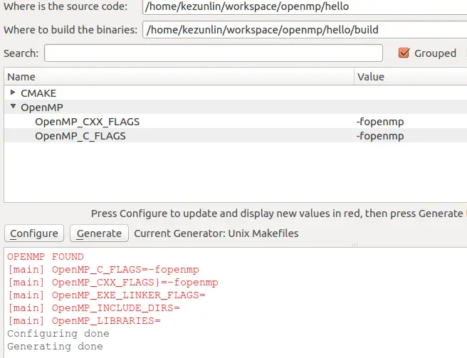467x358 pixels.
Task: Click the OPENMP FOUND log line
Action: click(x=46, y=257)
